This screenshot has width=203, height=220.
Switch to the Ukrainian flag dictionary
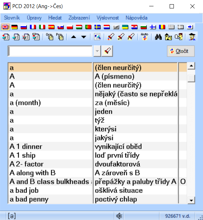[x=125, y=27]
